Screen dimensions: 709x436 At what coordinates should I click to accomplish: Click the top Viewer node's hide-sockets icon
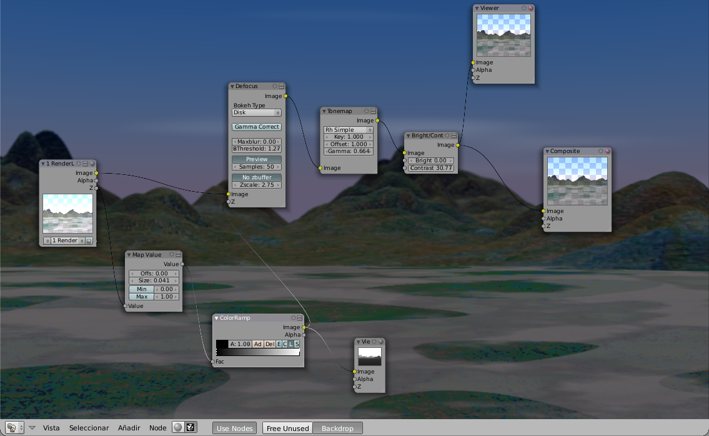[x=524, y=8]
